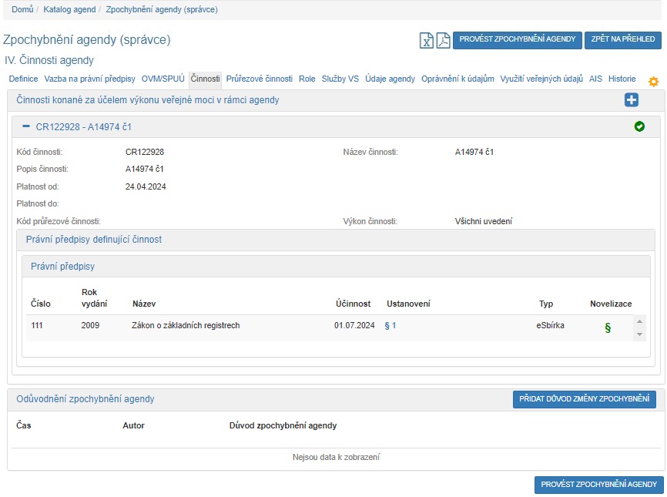Export the page to PDF file

point(443,41)
